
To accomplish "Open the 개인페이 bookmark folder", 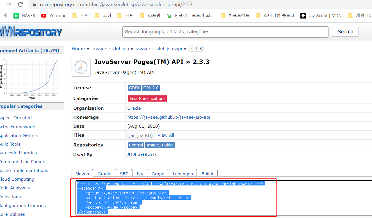I will [360, 16].
